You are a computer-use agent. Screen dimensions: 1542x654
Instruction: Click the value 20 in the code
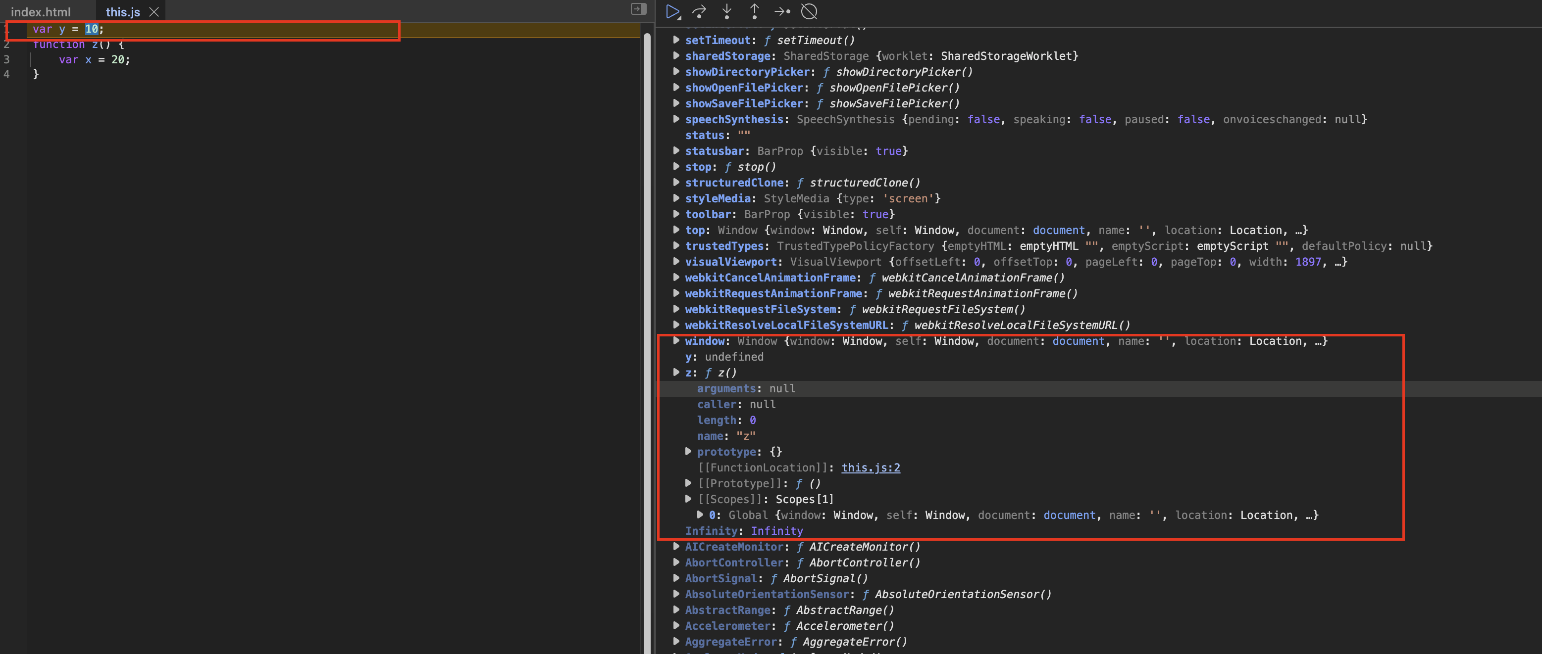[118, 60]
